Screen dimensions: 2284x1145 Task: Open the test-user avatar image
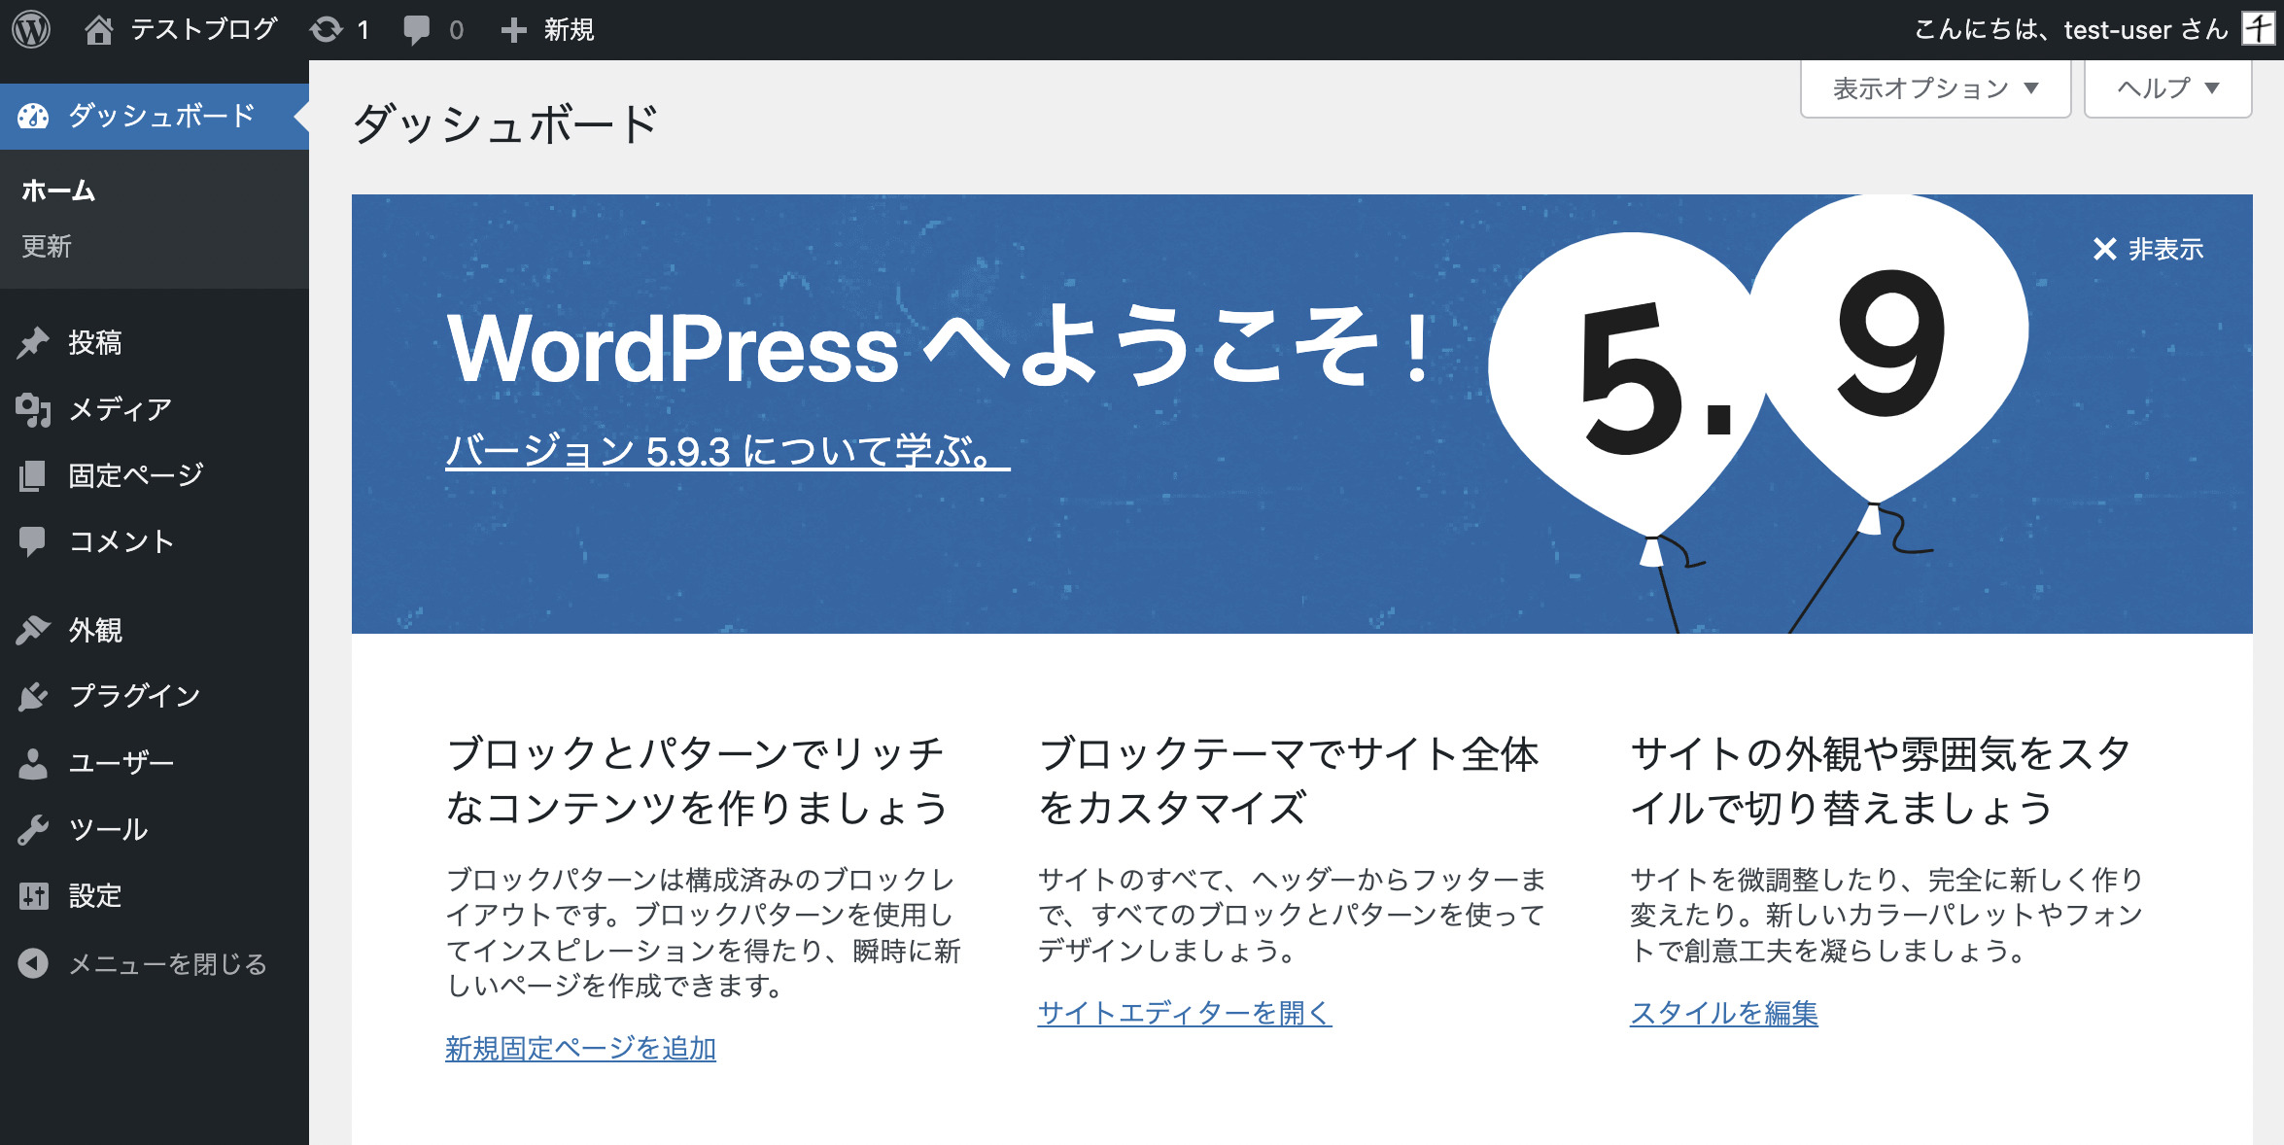tap(2258, 29)
